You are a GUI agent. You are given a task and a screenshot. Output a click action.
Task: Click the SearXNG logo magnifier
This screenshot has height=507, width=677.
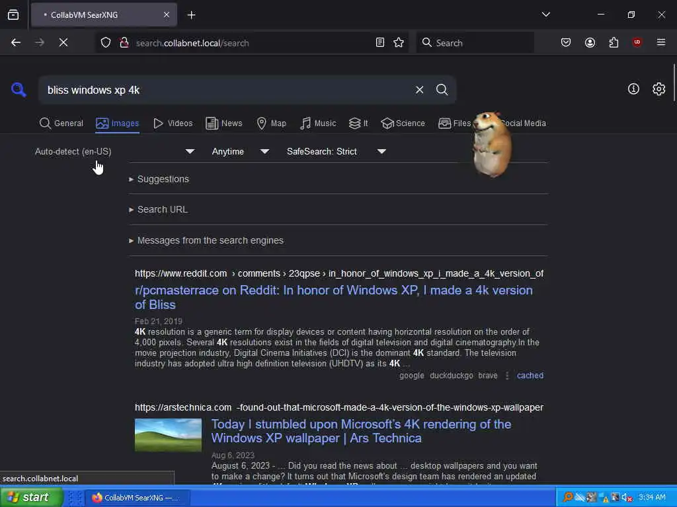pyautogui.click(x=19, y=90)
